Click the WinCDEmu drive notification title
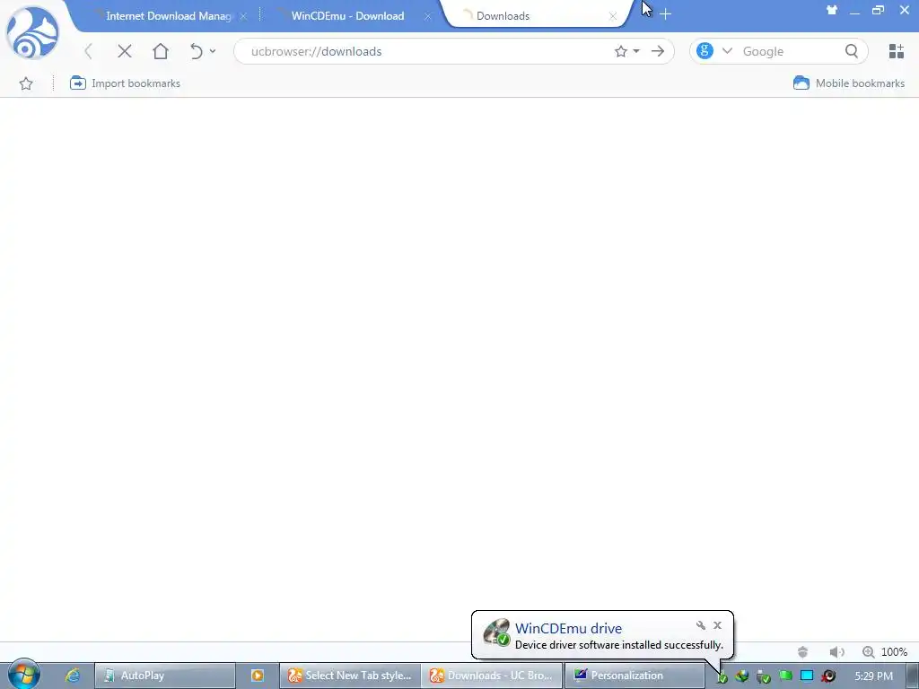Screen dimensions: 919x689 click(568, 628)
